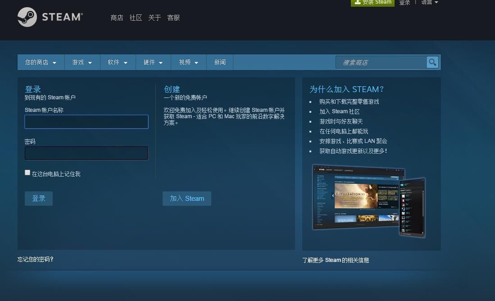Expand the 软件 dropdown menu
Image resolution: width=495 pixels, height=301 pixels.
point(118,62)
